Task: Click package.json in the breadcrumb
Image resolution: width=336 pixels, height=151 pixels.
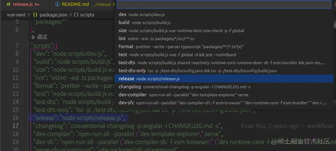Action: click(53, 15)
